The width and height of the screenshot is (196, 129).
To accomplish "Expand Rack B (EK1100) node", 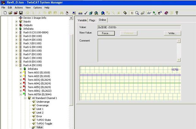I will pyautogui.click(x=16, y=62).
